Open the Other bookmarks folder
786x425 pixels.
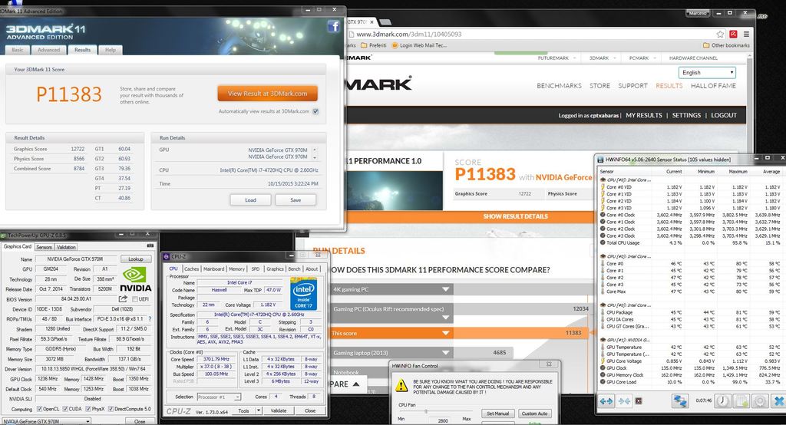pos(726,45)
